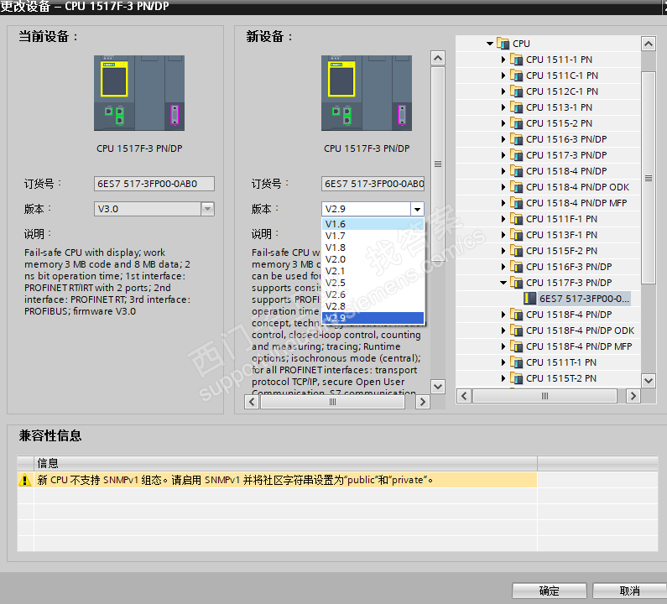Click the CPU 1511F-1 PN folder icon
This screenshot has width=667, height=604.
tap(516, 219)
